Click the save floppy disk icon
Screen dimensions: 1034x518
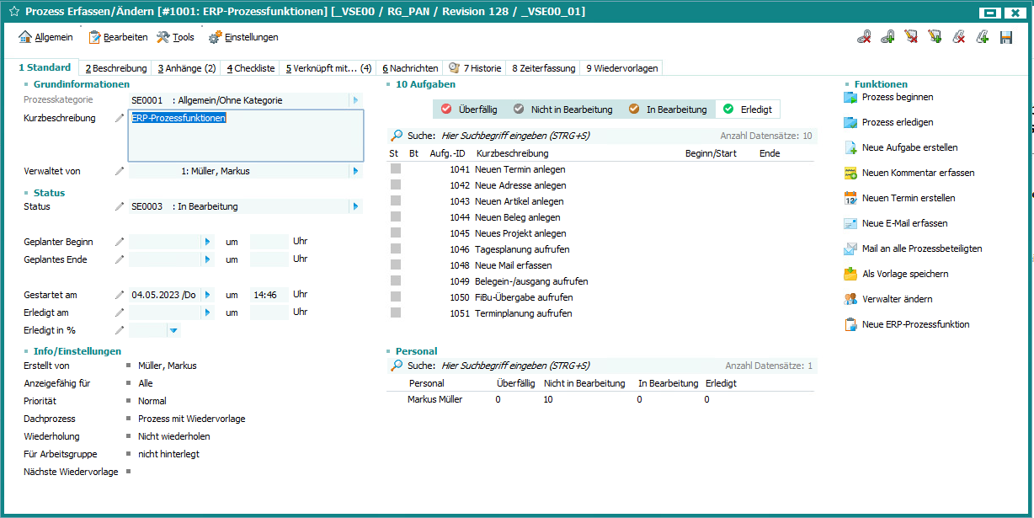[x=1005, y=37]
